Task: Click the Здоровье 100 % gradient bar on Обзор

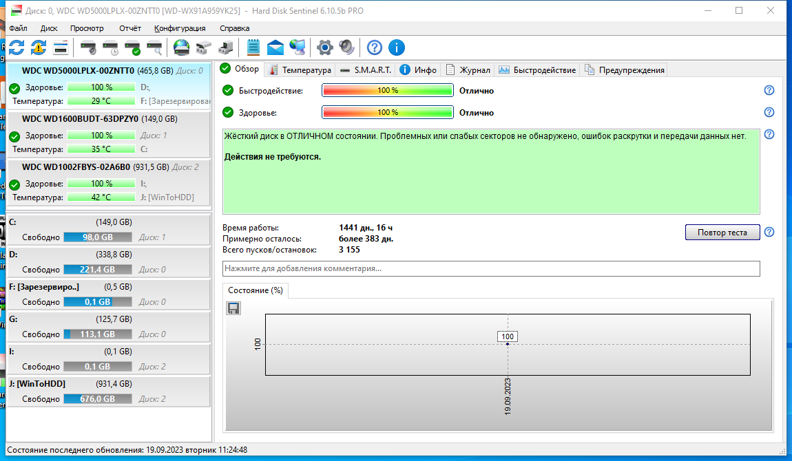Action: click(x=388, y=112)
